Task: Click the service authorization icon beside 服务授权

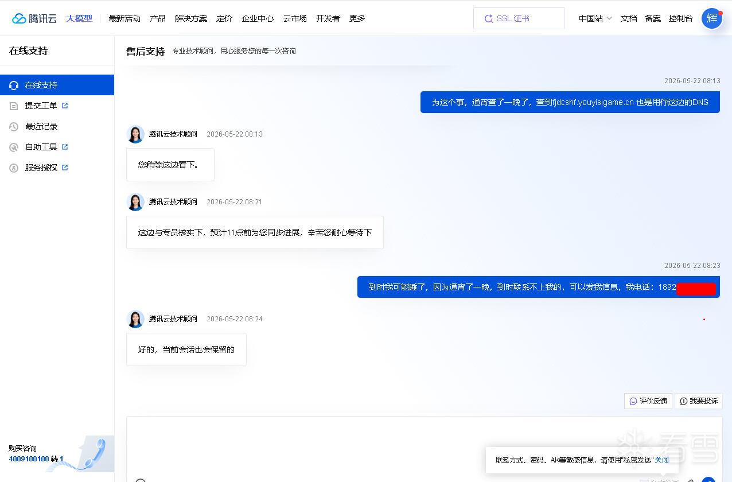Action: coord(14,168)
